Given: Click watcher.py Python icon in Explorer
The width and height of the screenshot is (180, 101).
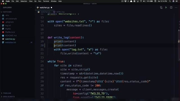Looking at the screenshot, I should pyautogui.click(x=3, y=39).
